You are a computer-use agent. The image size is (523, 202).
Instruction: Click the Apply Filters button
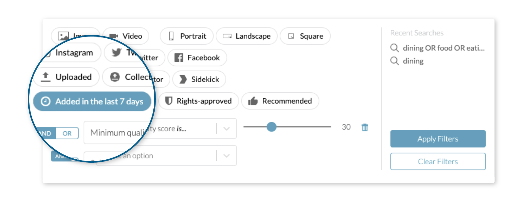coord(438,139)
